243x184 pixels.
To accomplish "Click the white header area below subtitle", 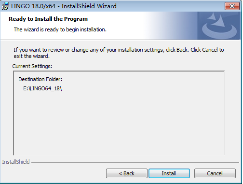I will [72, 36].
